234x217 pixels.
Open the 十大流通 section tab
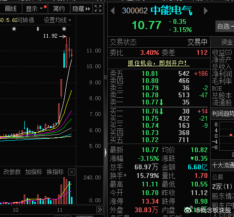coord(223,165)
